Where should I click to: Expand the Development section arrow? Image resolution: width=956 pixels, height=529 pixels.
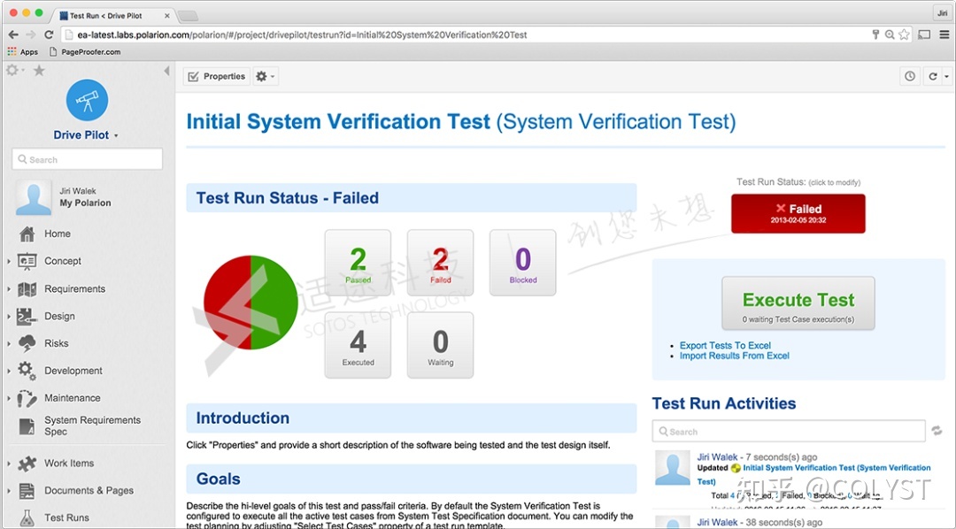coord(9,371)
